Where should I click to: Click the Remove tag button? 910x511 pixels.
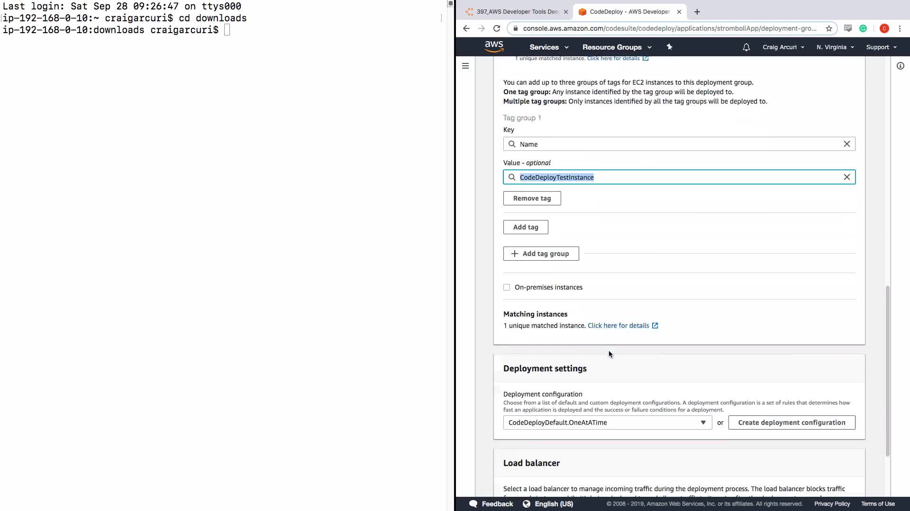532,198
